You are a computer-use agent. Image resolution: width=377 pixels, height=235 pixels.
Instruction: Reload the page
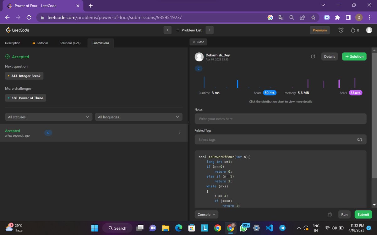pyautogui.click(x=29, y=18)
